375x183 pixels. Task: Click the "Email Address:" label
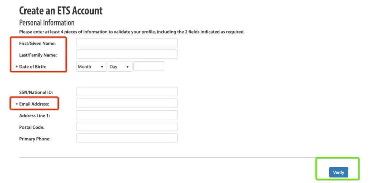34,104
